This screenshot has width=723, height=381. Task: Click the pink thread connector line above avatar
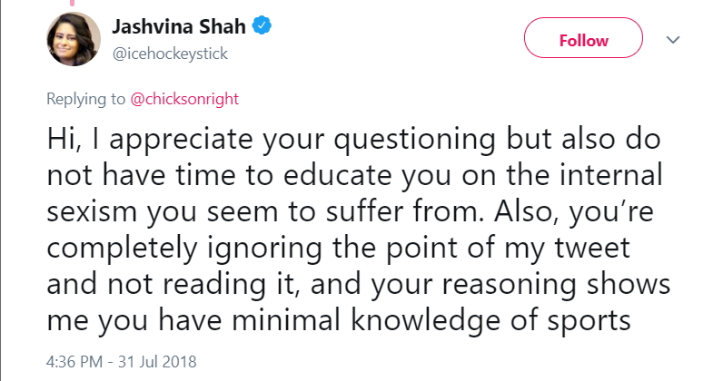click(x=72, y=3)
